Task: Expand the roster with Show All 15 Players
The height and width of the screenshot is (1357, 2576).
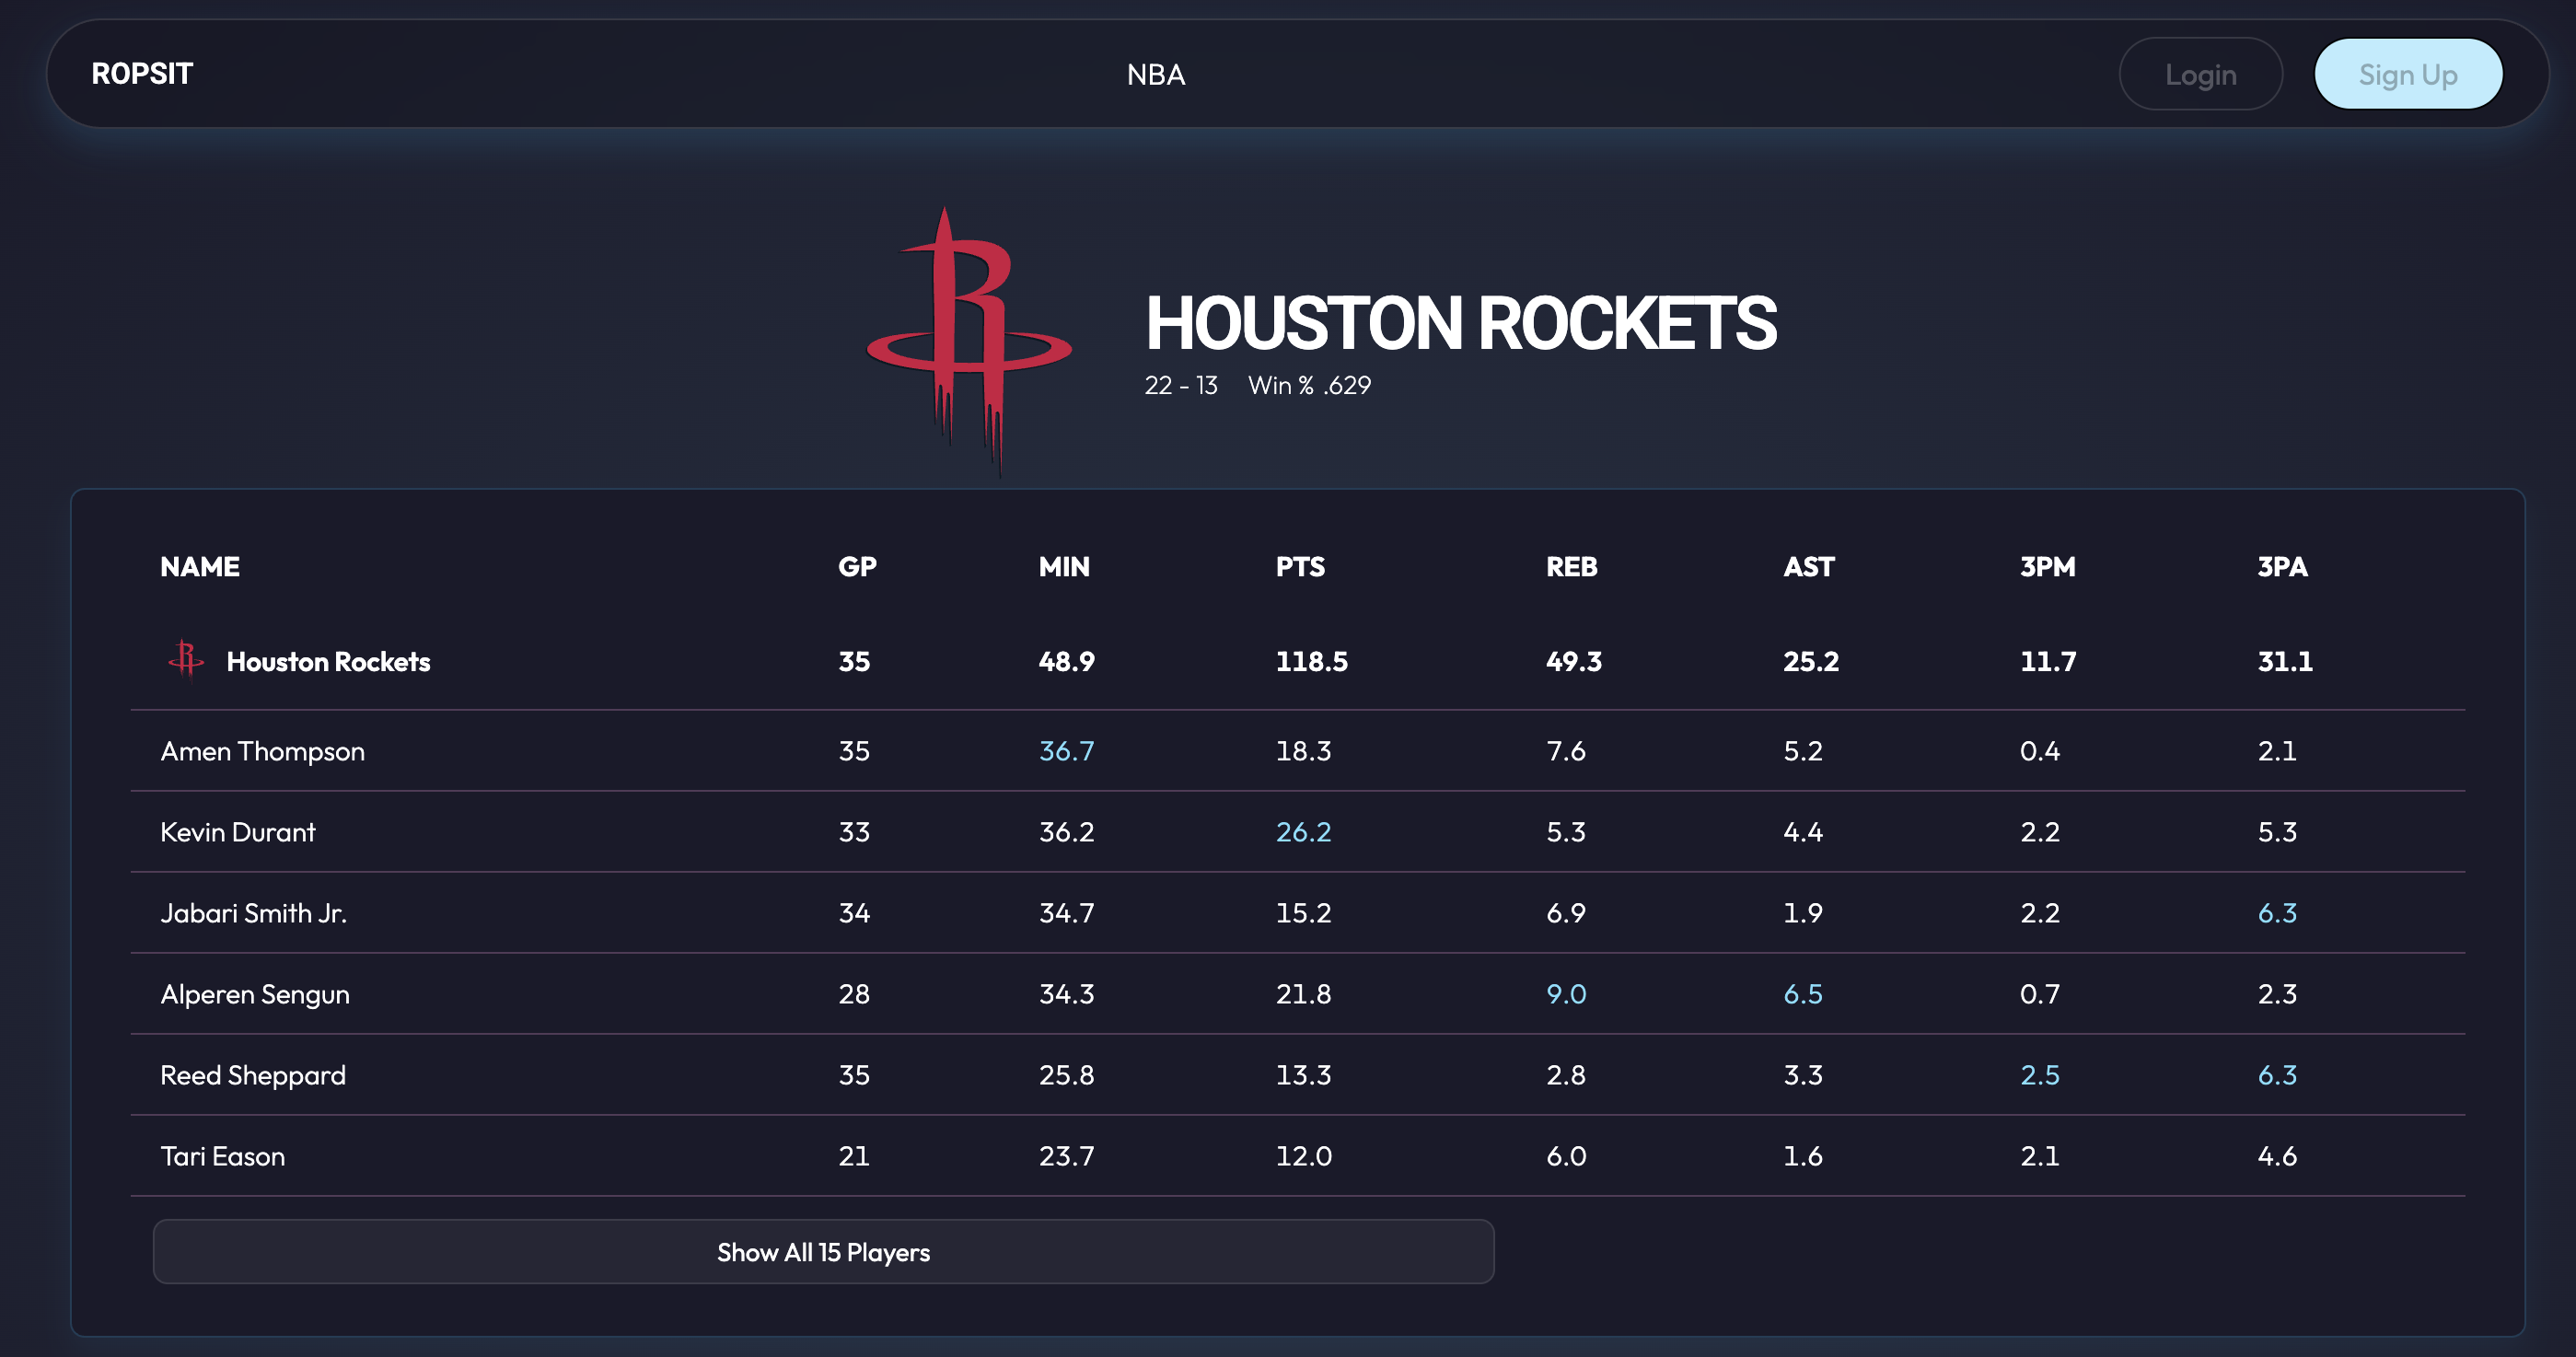Action: [x=822, y=1252]
